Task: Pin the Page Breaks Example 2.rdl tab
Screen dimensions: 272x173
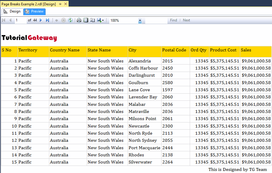Action: [60, 4]
